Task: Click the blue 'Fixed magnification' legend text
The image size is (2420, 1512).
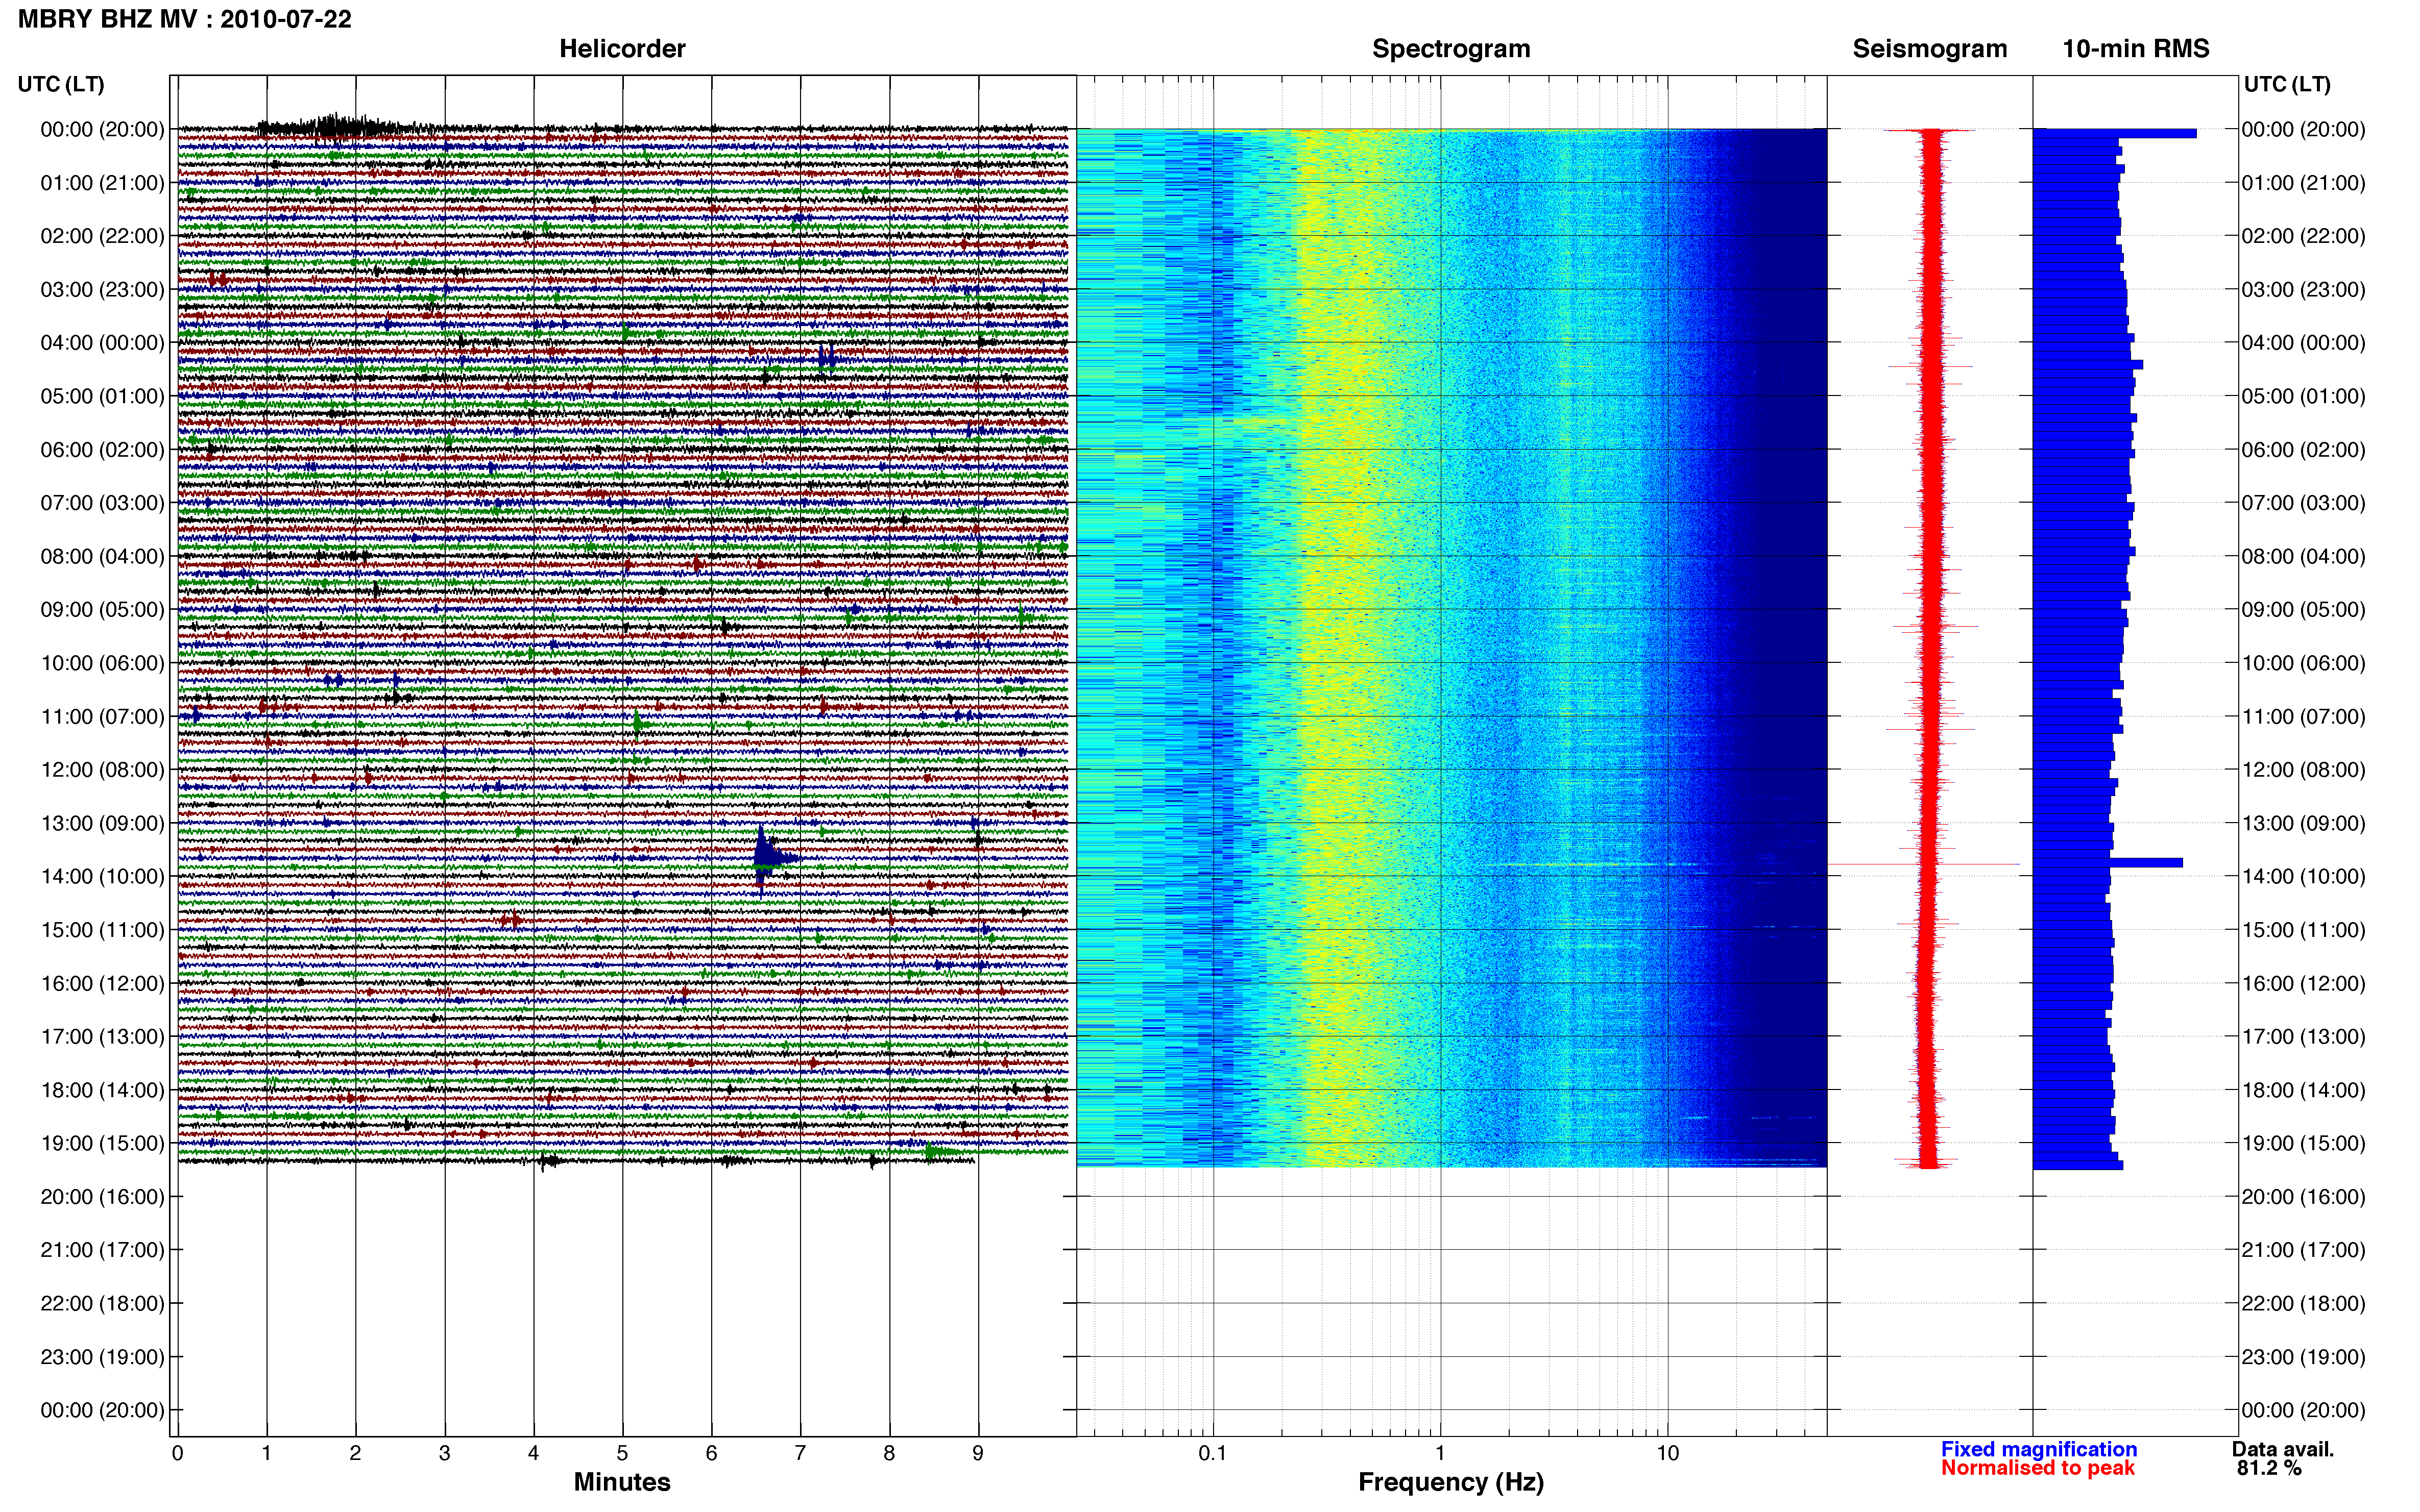Action: pyautogui.click(x=2039, y=1450)
